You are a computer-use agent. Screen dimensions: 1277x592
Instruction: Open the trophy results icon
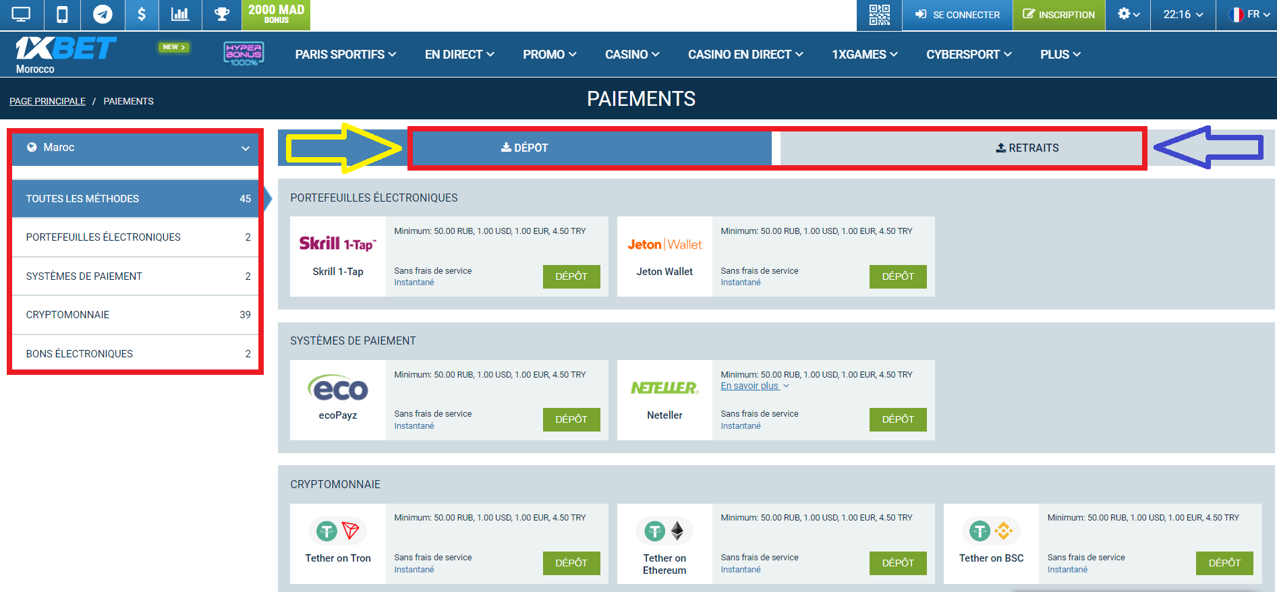point(222,14)
